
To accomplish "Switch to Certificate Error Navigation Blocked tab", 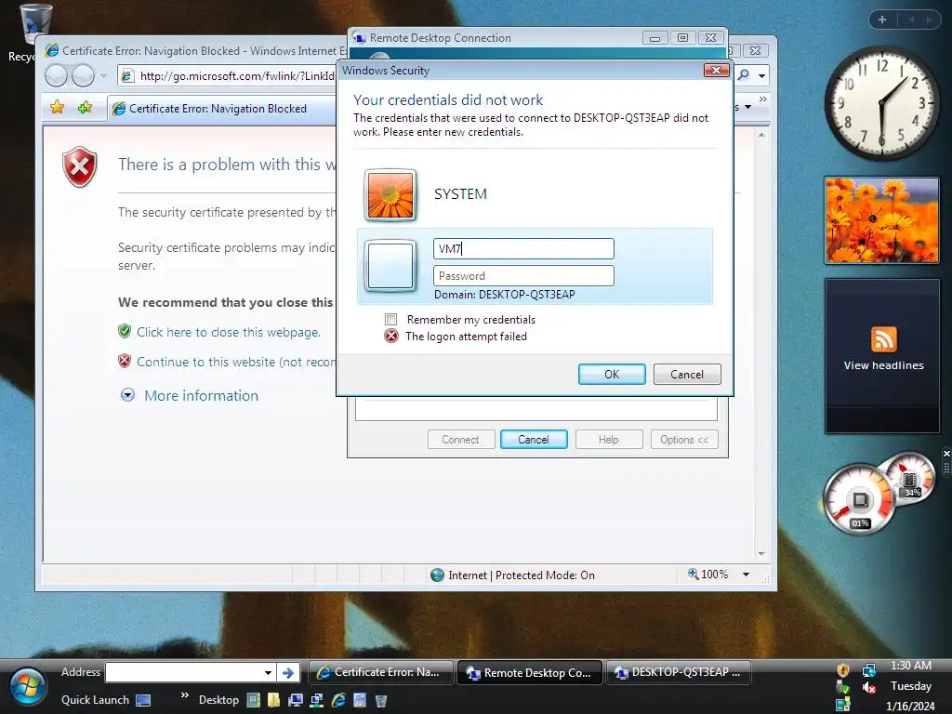I will tap(221, 109).
